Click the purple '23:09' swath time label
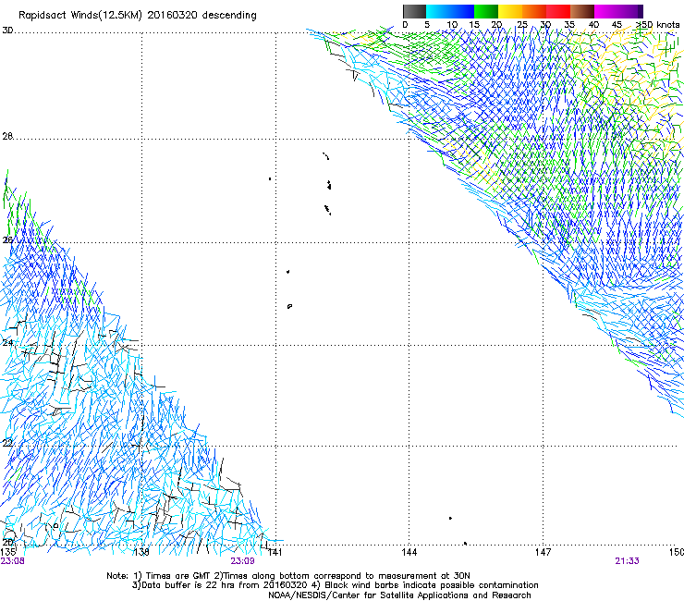The width and height of the screenshot is (684, 601). [x=242, y=561]
